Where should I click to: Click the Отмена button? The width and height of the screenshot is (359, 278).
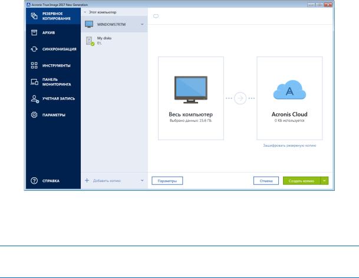tap(266, 181)
